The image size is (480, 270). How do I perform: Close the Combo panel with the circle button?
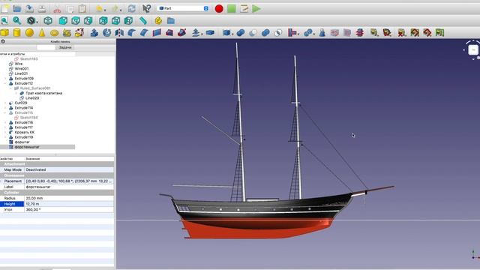3,41
